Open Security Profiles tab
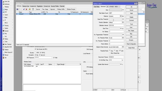Viewport: 162px width, 91px height. point(55,6)
